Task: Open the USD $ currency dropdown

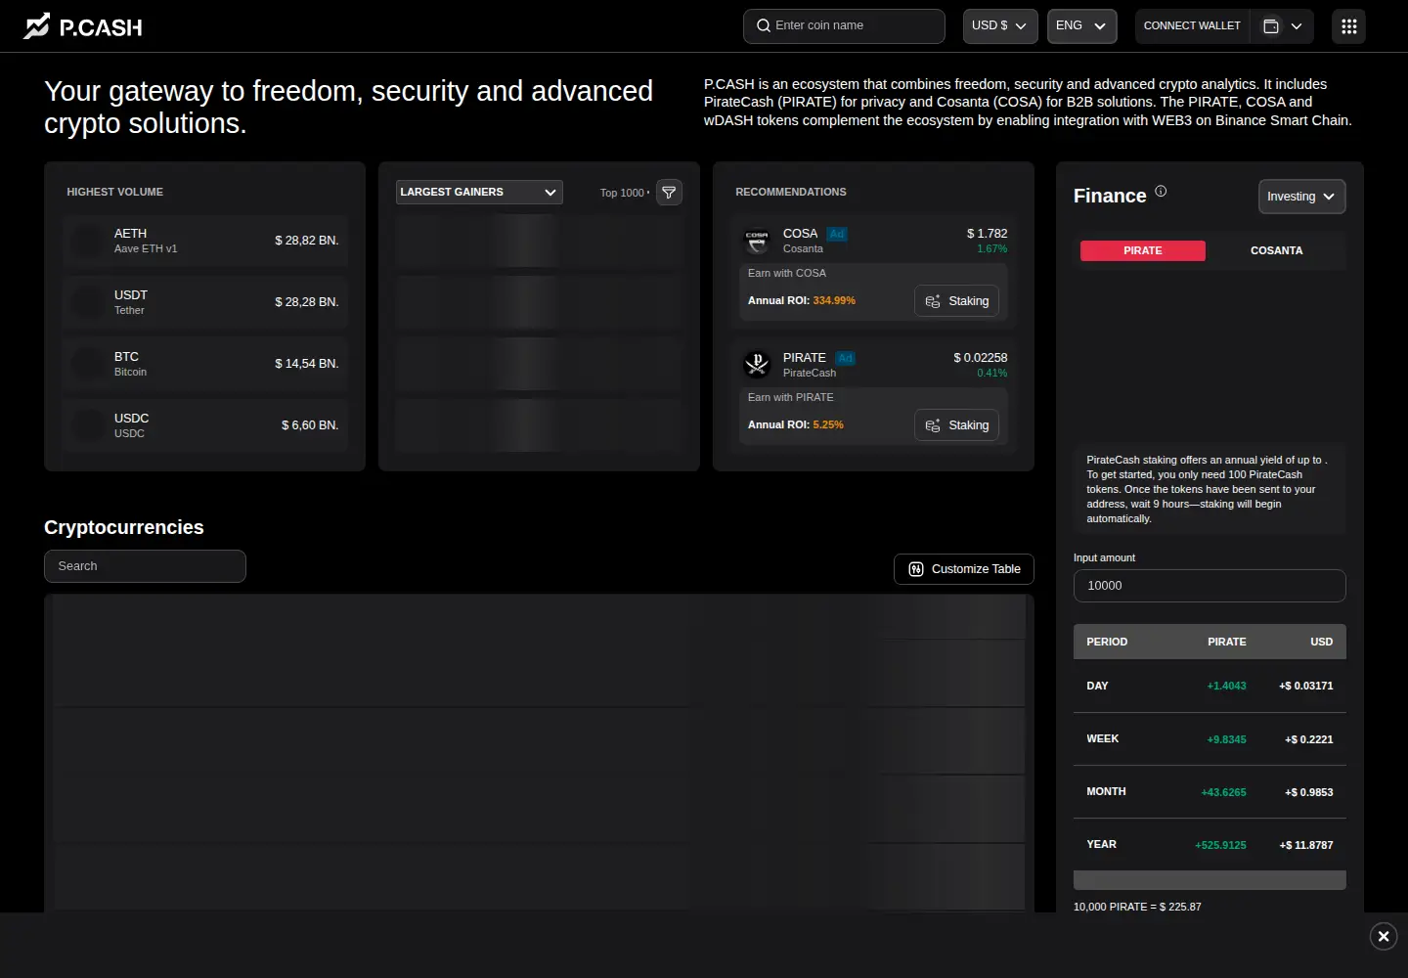Action: [1000, 26]
